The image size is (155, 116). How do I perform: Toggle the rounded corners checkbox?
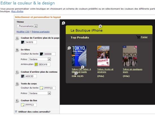(16, 111)
